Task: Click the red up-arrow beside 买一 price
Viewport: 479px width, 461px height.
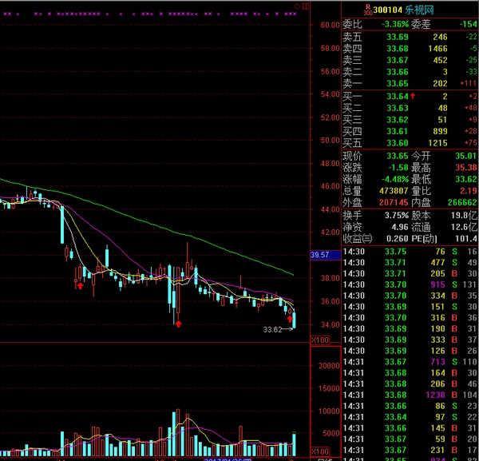Action: 413,96
